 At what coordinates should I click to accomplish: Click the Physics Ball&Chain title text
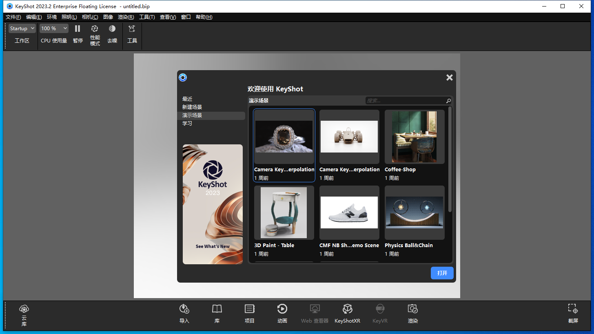click(x=409, y=246)
